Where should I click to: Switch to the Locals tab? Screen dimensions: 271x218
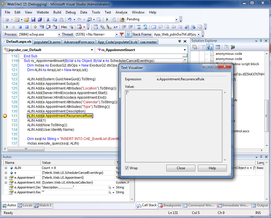[26, 205]
